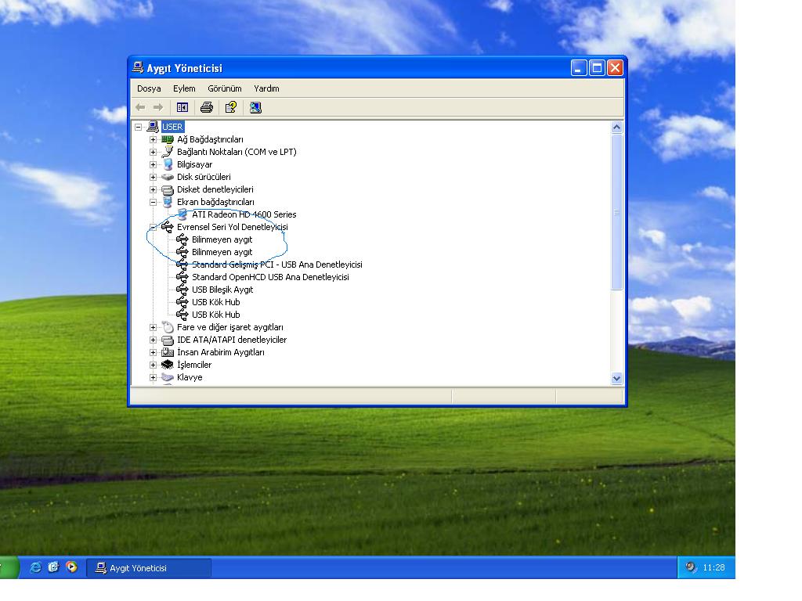The width and height of the screenshot is (802, 601).
Task: Click the 11:28 clock in the taskbar
Action: click(713, 567)
